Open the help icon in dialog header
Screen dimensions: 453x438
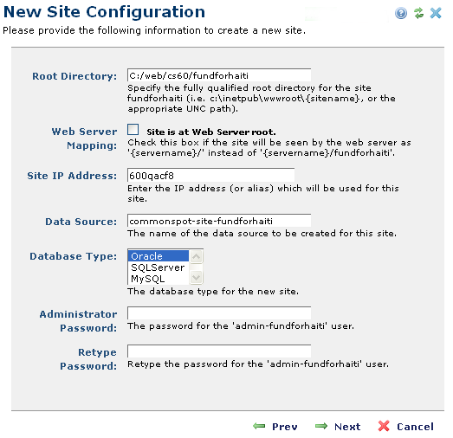(401, 13)
